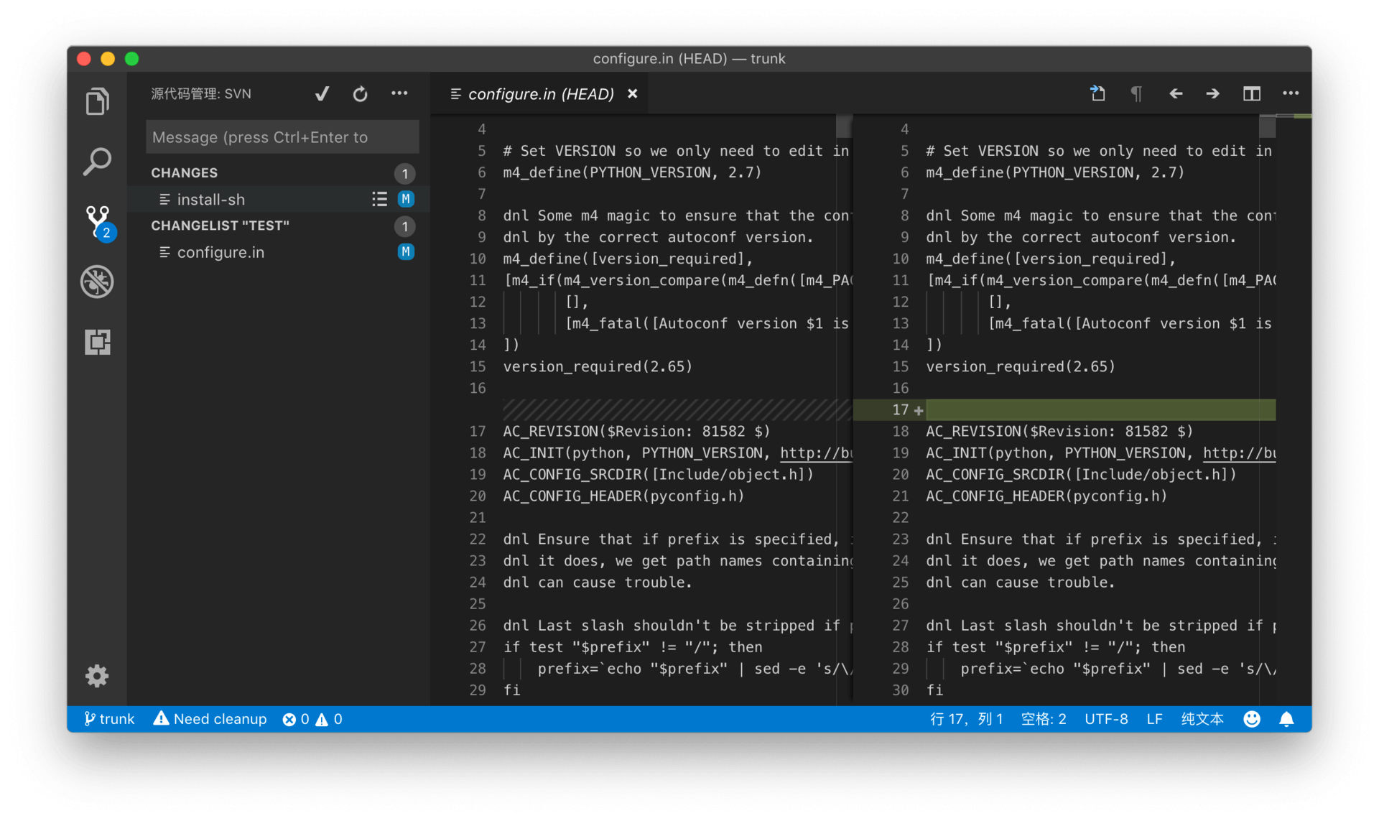The height and width of the screenshot is (821, 1379).
Task: Open the Search panel icon
Action: click(x=98, y=162)
